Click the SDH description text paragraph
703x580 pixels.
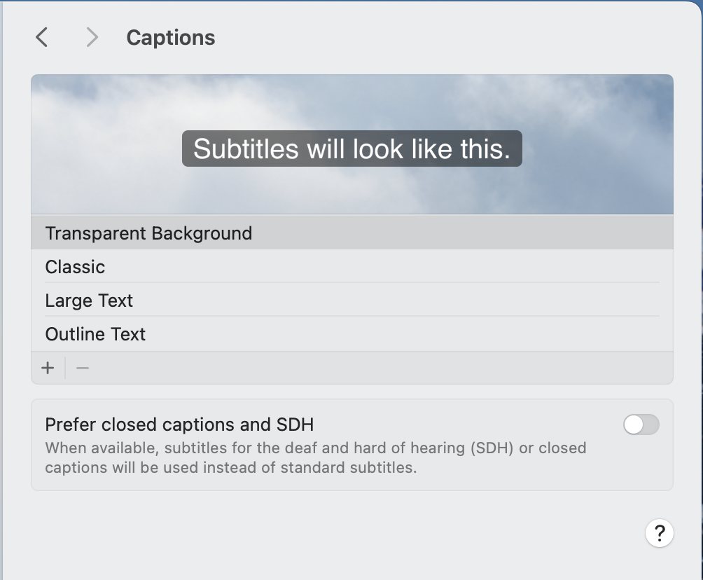(x=315, y=457)
